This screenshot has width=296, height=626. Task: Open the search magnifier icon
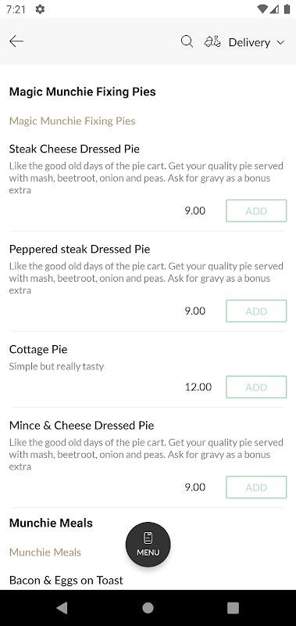[x=187, y=41]
